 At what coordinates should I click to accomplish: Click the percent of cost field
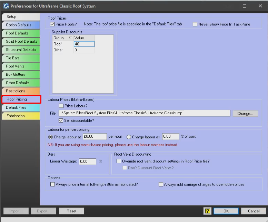(x=171, y=137)
